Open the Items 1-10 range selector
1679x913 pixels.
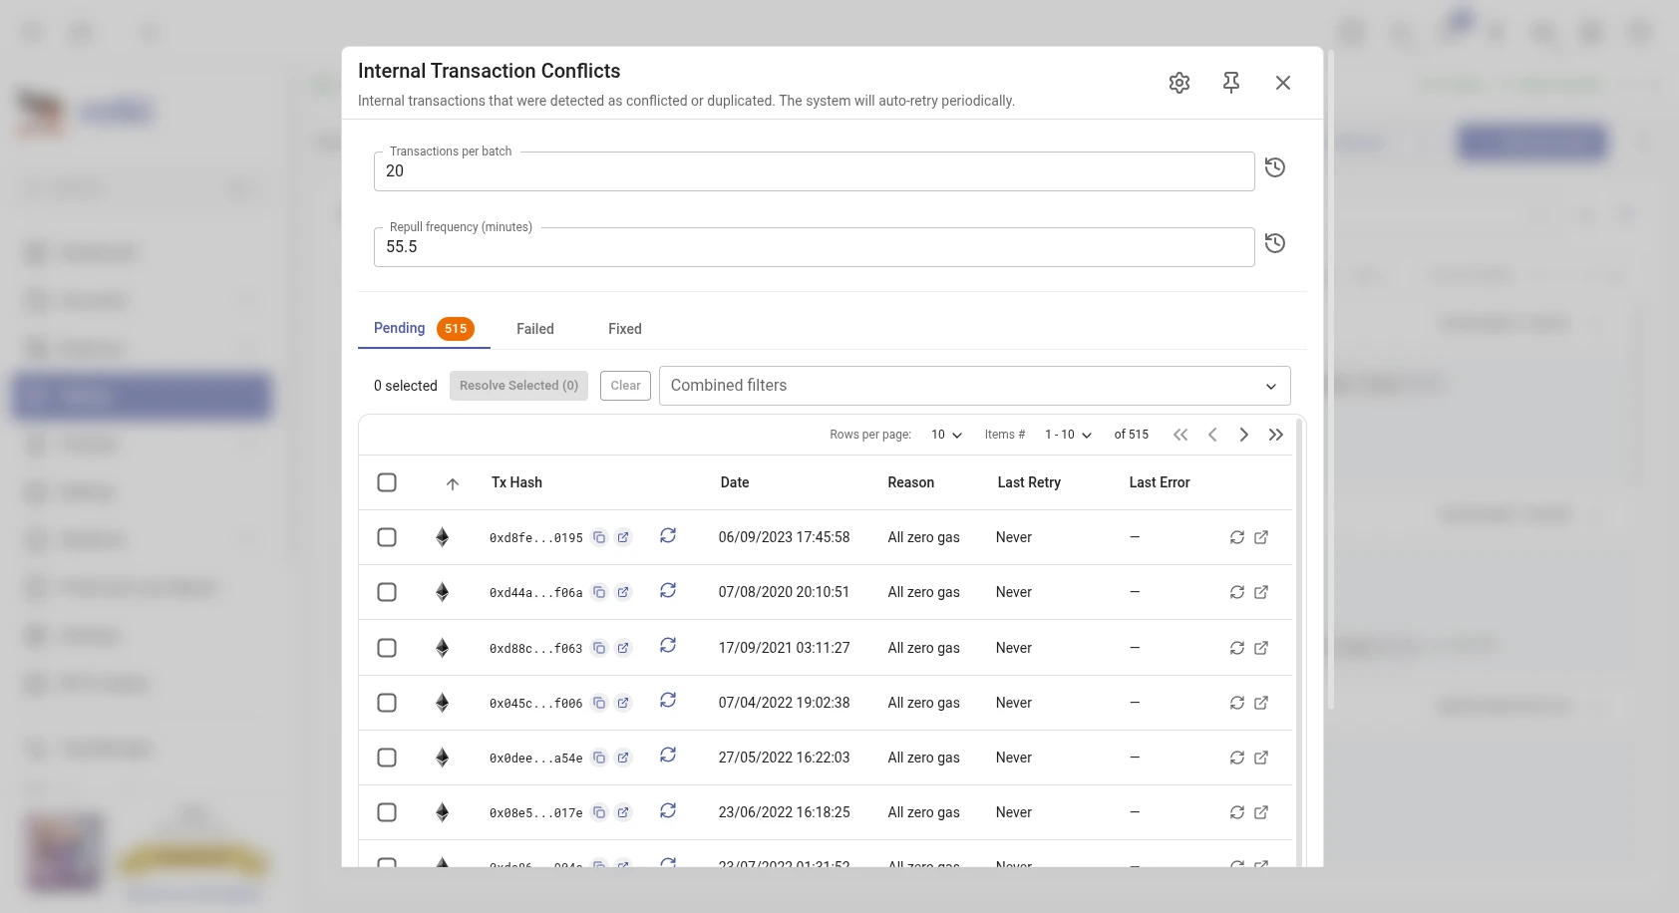click(1066, 435)
